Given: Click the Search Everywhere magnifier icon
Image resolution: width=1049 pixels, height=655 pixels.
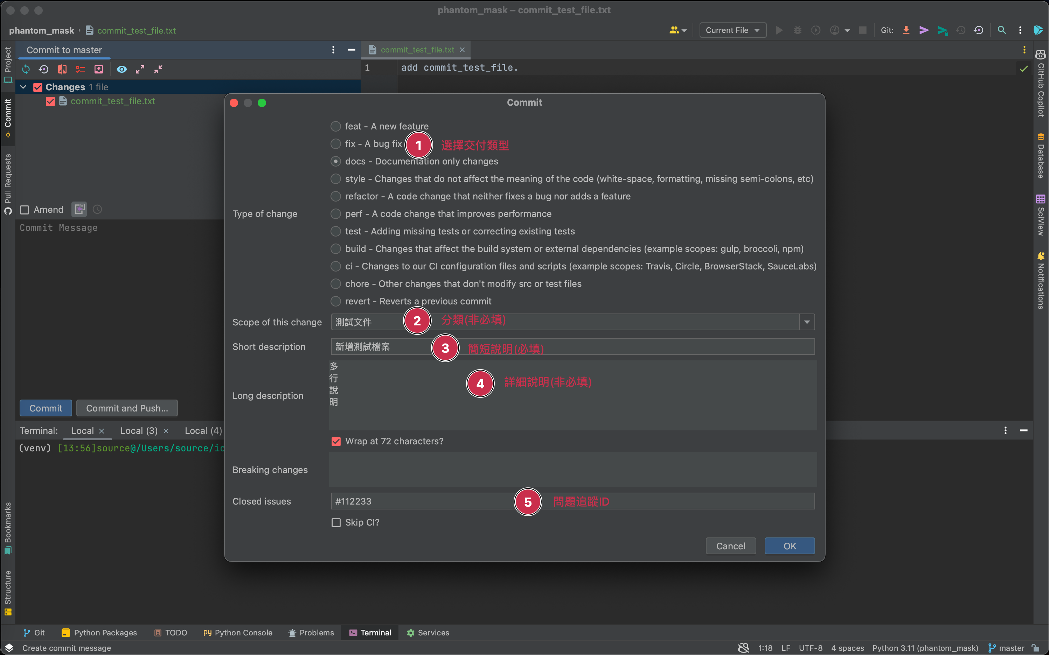Looking at the screenshot, I should (1001, 30).
